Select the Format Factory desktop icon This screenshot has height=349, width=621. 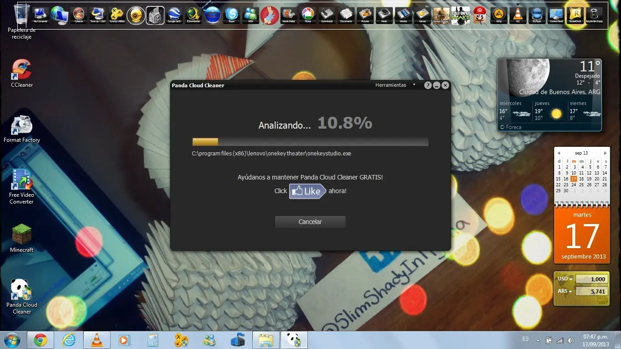(21, 129)
